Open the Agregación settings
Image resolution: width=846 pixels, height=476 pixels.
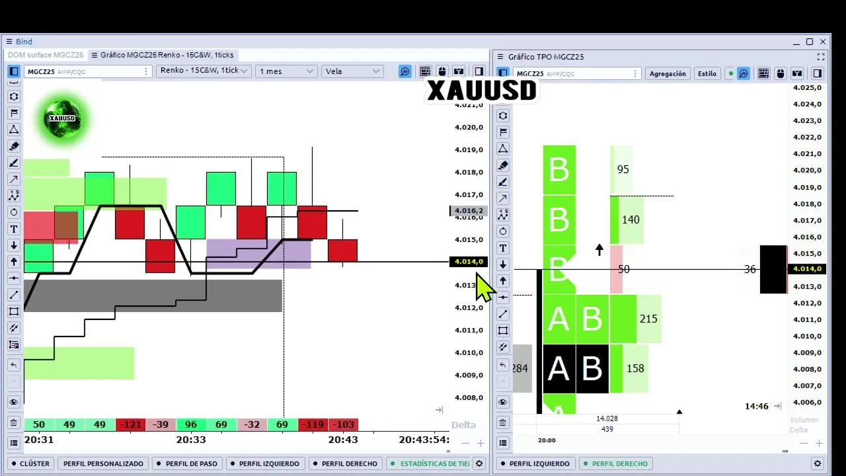click(x=668, y=73)
